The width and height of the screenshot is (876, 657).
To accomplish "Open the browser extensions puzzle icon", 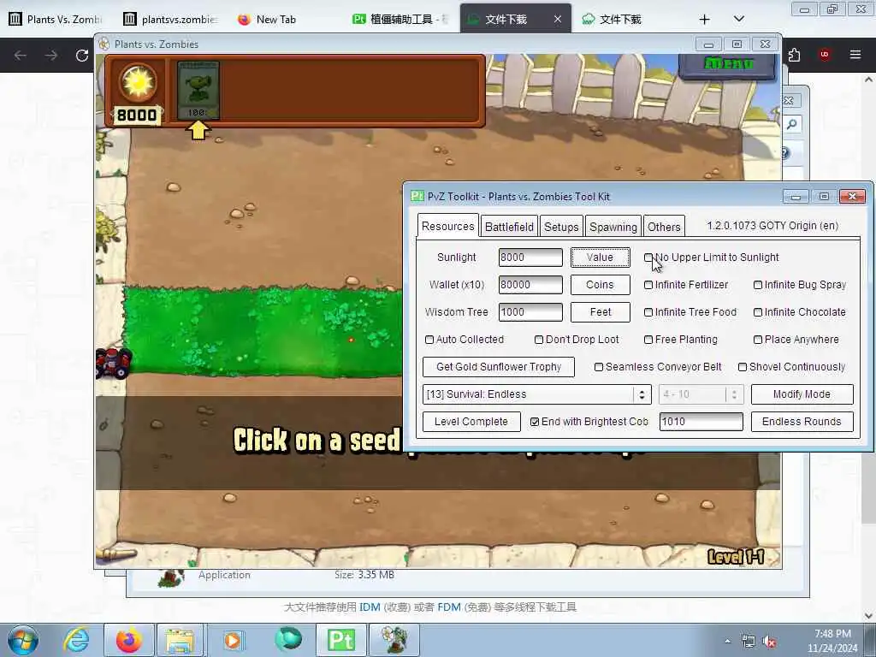I will (x=794, y=55).
